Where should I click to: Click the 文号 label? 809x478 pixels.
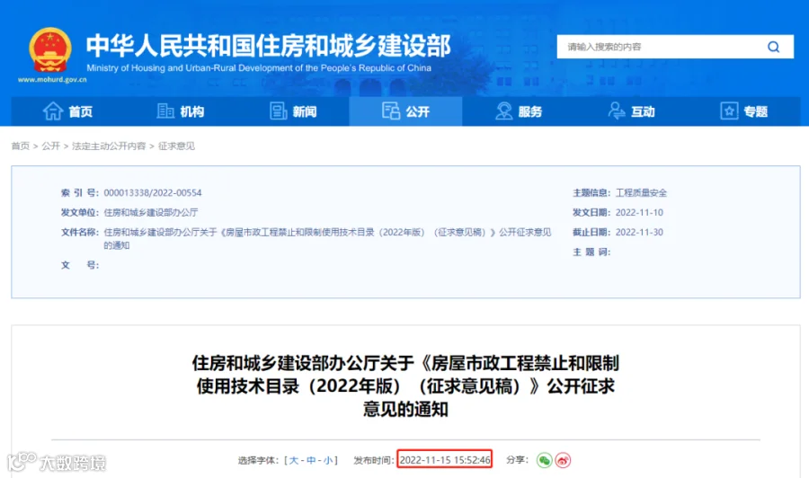pos(79,265)
